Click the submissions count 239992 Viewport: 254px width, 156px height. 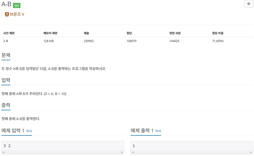[89, 41]
